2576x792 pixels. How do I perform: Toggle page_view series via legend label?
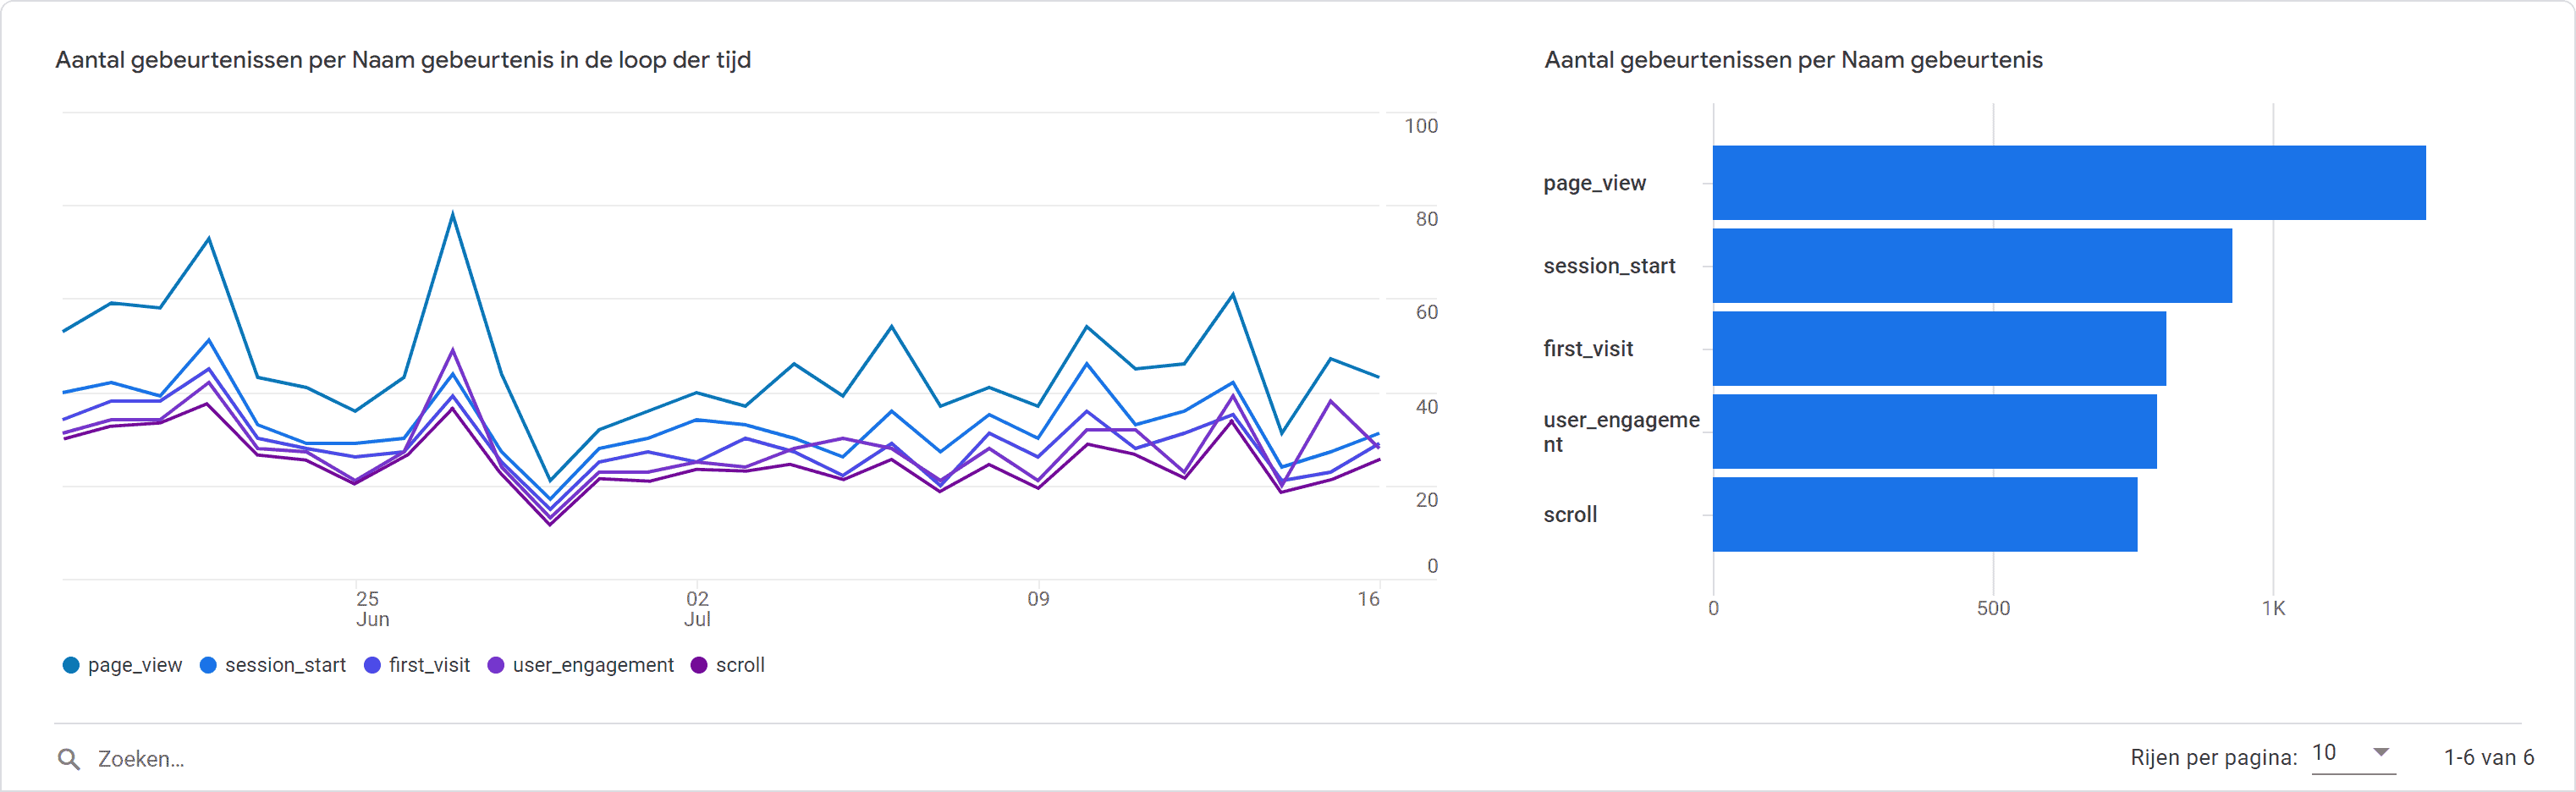click(134, 665)
